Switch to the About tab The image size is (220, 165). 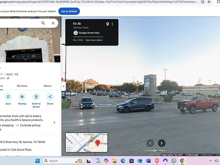[x=47, y=86]
